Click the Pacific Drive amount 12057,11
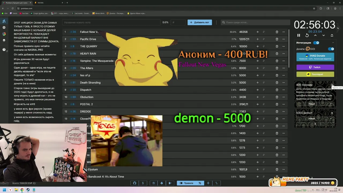The height and width of the screenshot is (193, 343). (244, 39)
